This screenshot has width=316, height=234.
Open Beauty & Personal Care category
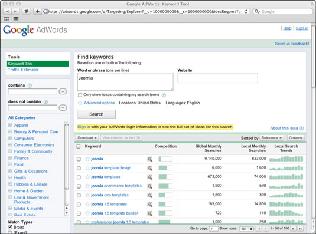tap(36, 132)
